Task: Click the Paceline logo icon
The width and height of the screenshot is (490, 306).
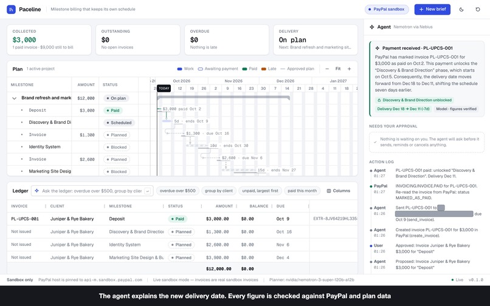Action: pyautogui.click(x=12, y=9)
